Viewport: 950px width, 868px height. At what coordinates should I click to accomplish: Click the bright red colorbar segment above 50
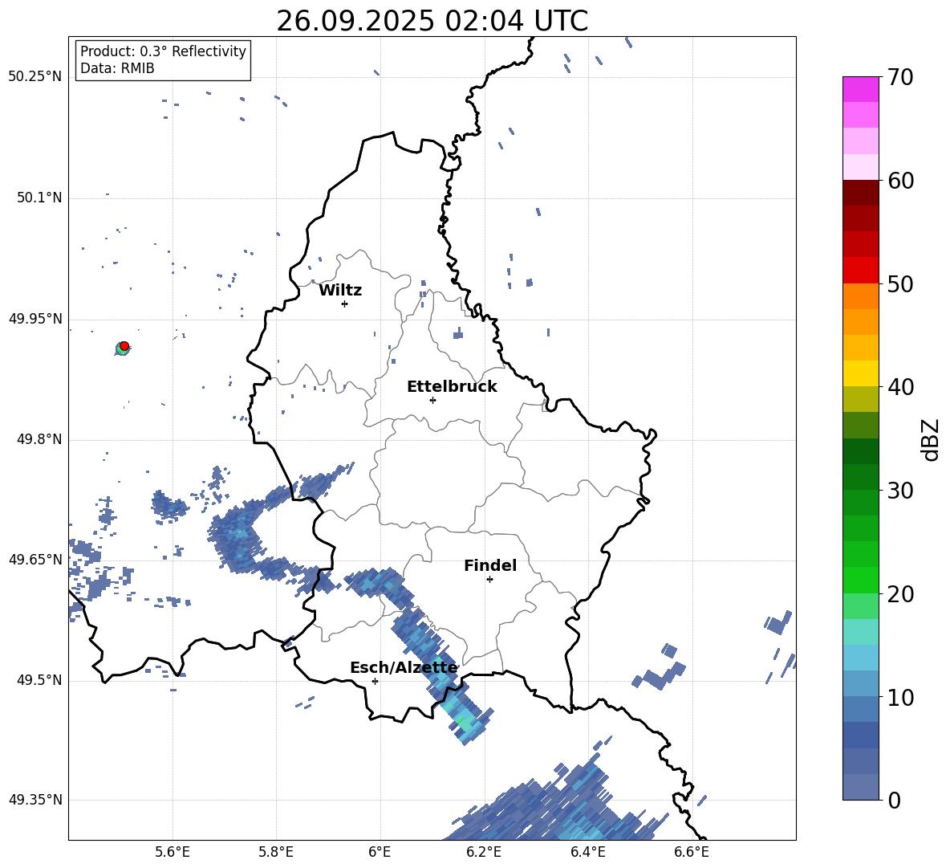coord(860,271)
